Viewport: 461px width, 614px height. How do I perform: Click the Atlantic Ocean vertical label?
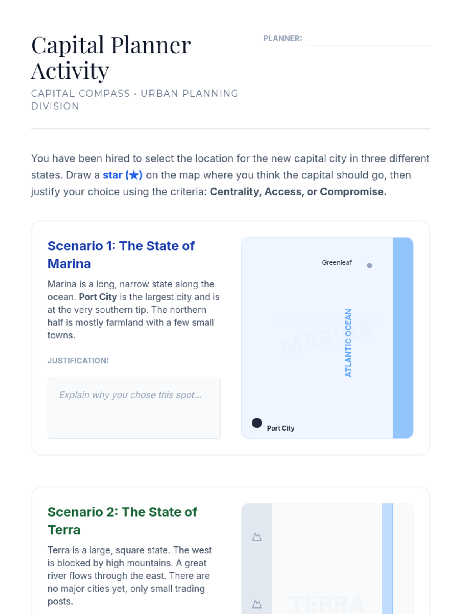click(348, 343)
